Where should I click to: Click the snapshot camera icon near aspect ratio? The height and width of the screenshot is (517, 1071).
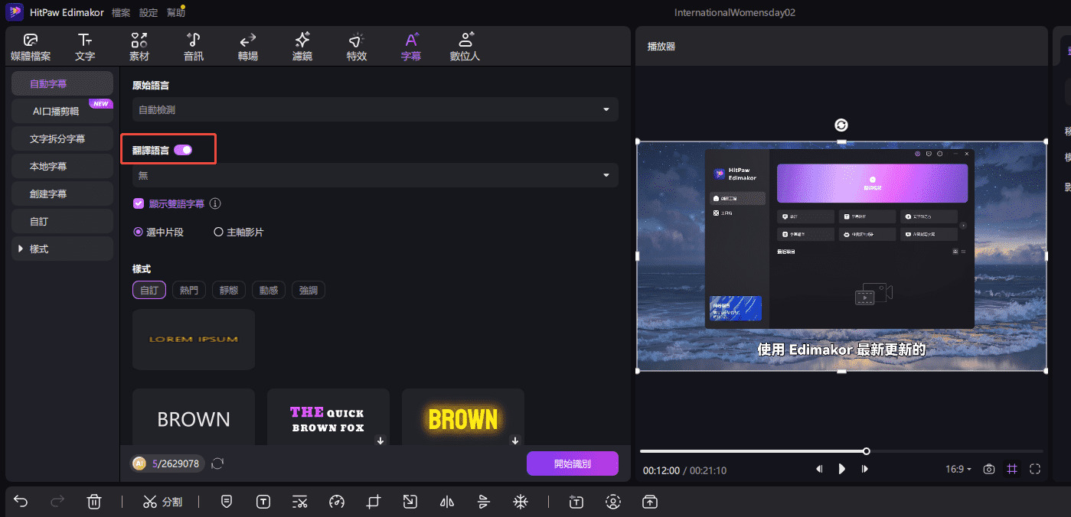click(988, 470)
